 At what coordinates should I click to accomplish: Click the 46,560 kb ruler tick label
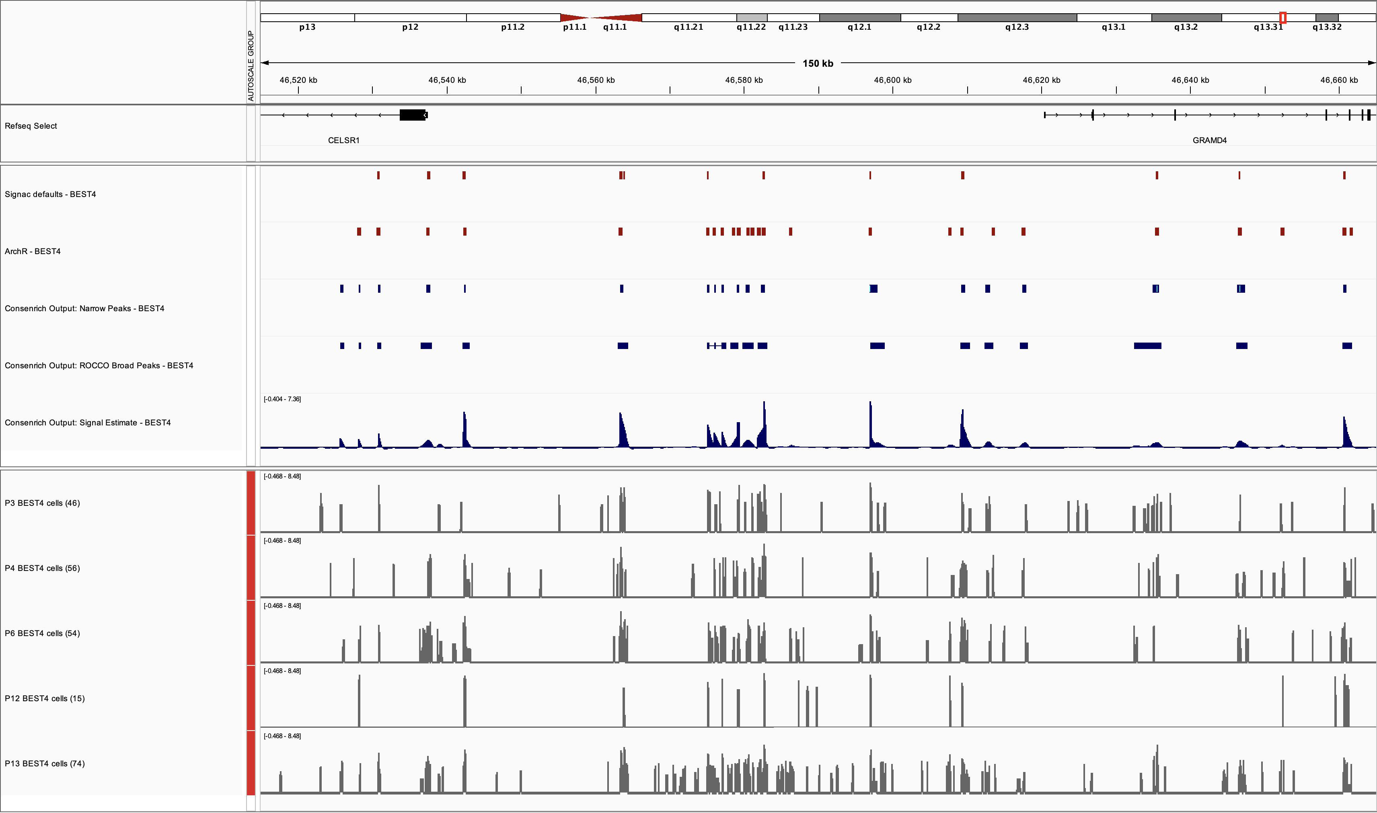[x=596, y=80]
